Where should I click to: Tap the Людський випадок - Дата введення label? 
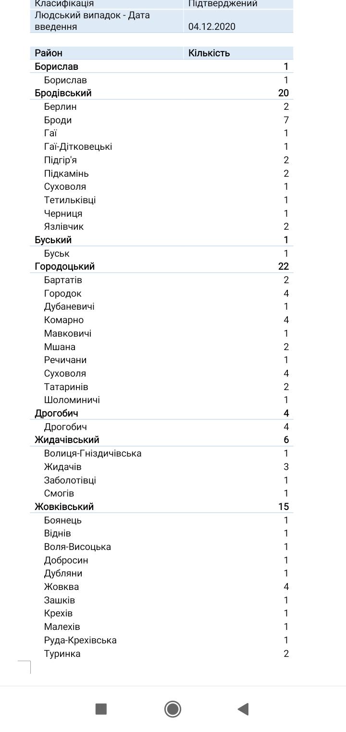pos(92,21)
